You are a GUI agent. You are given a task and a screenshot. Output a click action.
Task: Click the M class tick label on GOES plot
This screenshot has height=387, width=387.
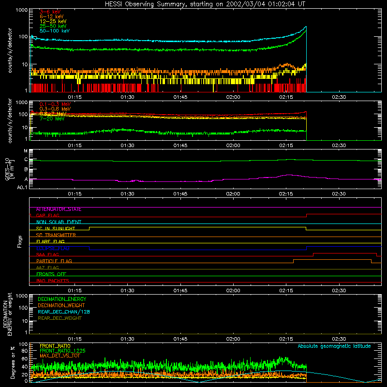pos(26,151)
